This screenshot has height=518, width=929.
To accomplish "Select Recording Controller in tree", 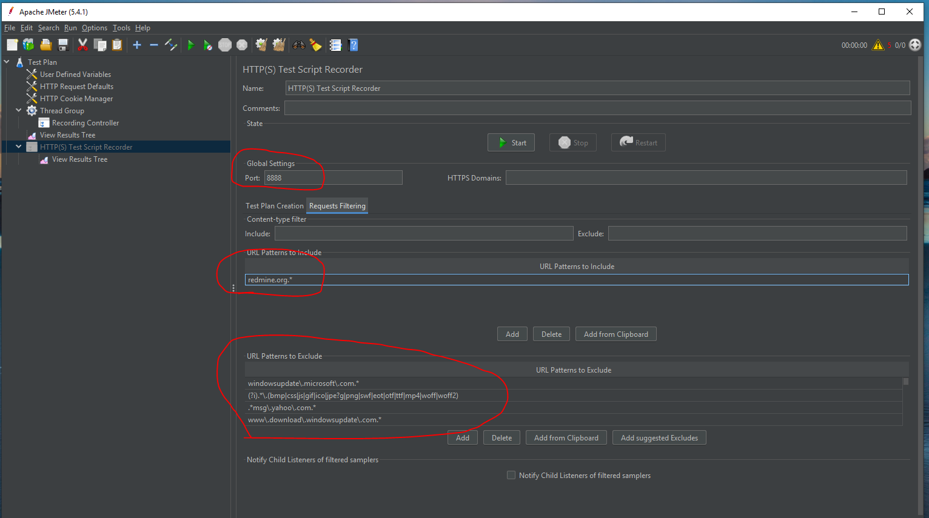I will [x=86, y=123].
